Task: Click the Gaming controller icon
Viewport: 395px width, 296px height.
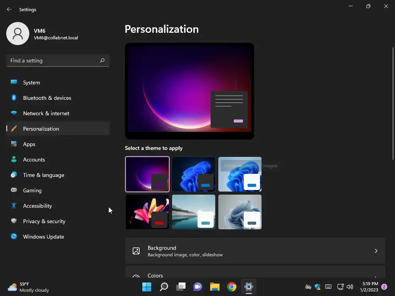Action: (x=14, y=190)
